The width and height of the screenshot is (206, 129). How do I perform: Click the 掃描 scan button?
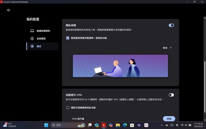(169, 119)
